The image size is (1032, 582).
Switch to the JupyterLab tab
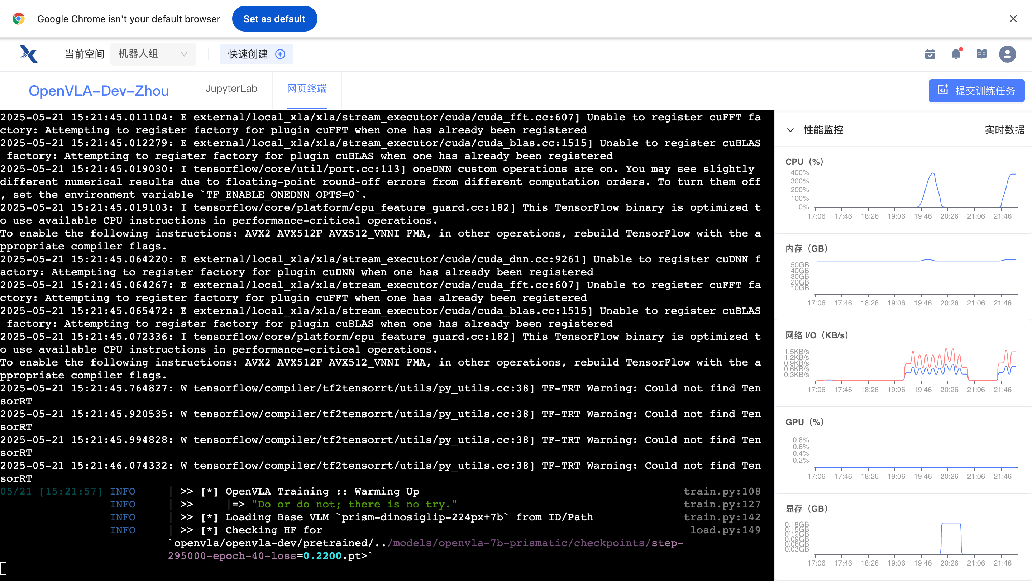(x=231, y=89)
